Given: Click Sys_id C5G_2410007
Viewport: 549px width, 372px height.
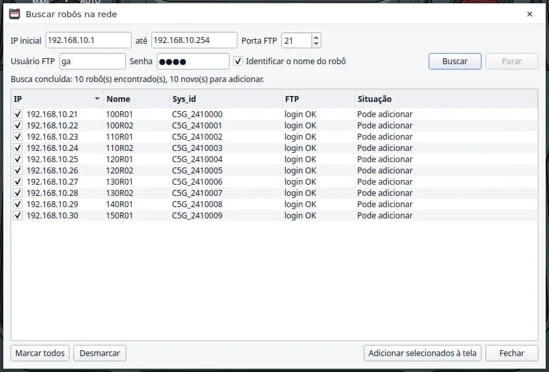Looking at the screenshot, I should pos(197,193).
